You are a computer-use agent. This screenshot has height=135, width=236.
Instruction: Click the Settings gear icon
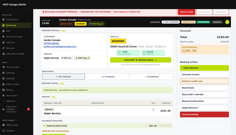click(x=4, y=73)
